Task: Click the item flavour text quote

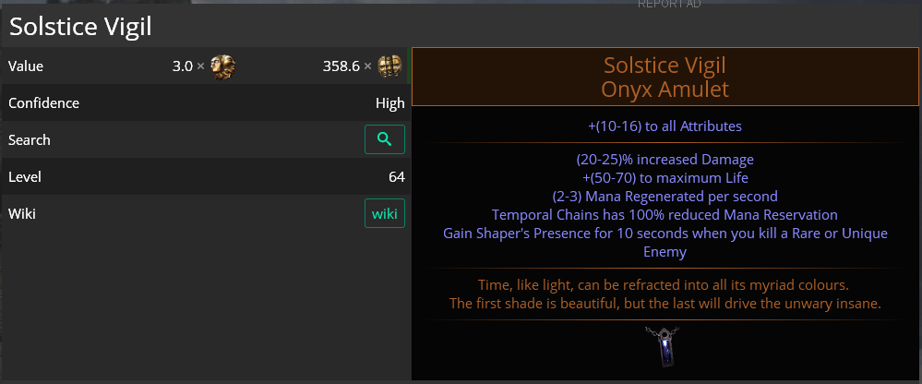Action: coord(665,294)
